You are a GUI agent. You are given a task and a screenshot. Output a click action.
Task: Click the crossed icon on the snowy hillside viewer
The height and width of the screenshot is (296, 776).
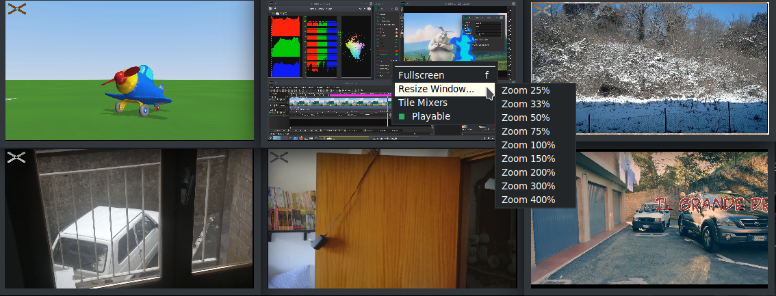[542, 10]
